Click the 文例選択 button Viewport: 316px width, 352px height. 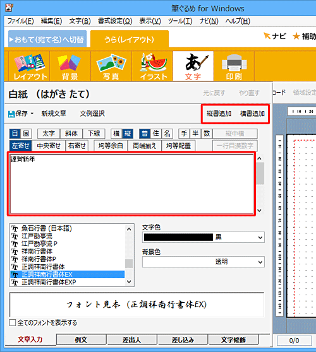(x=92, y=114)
